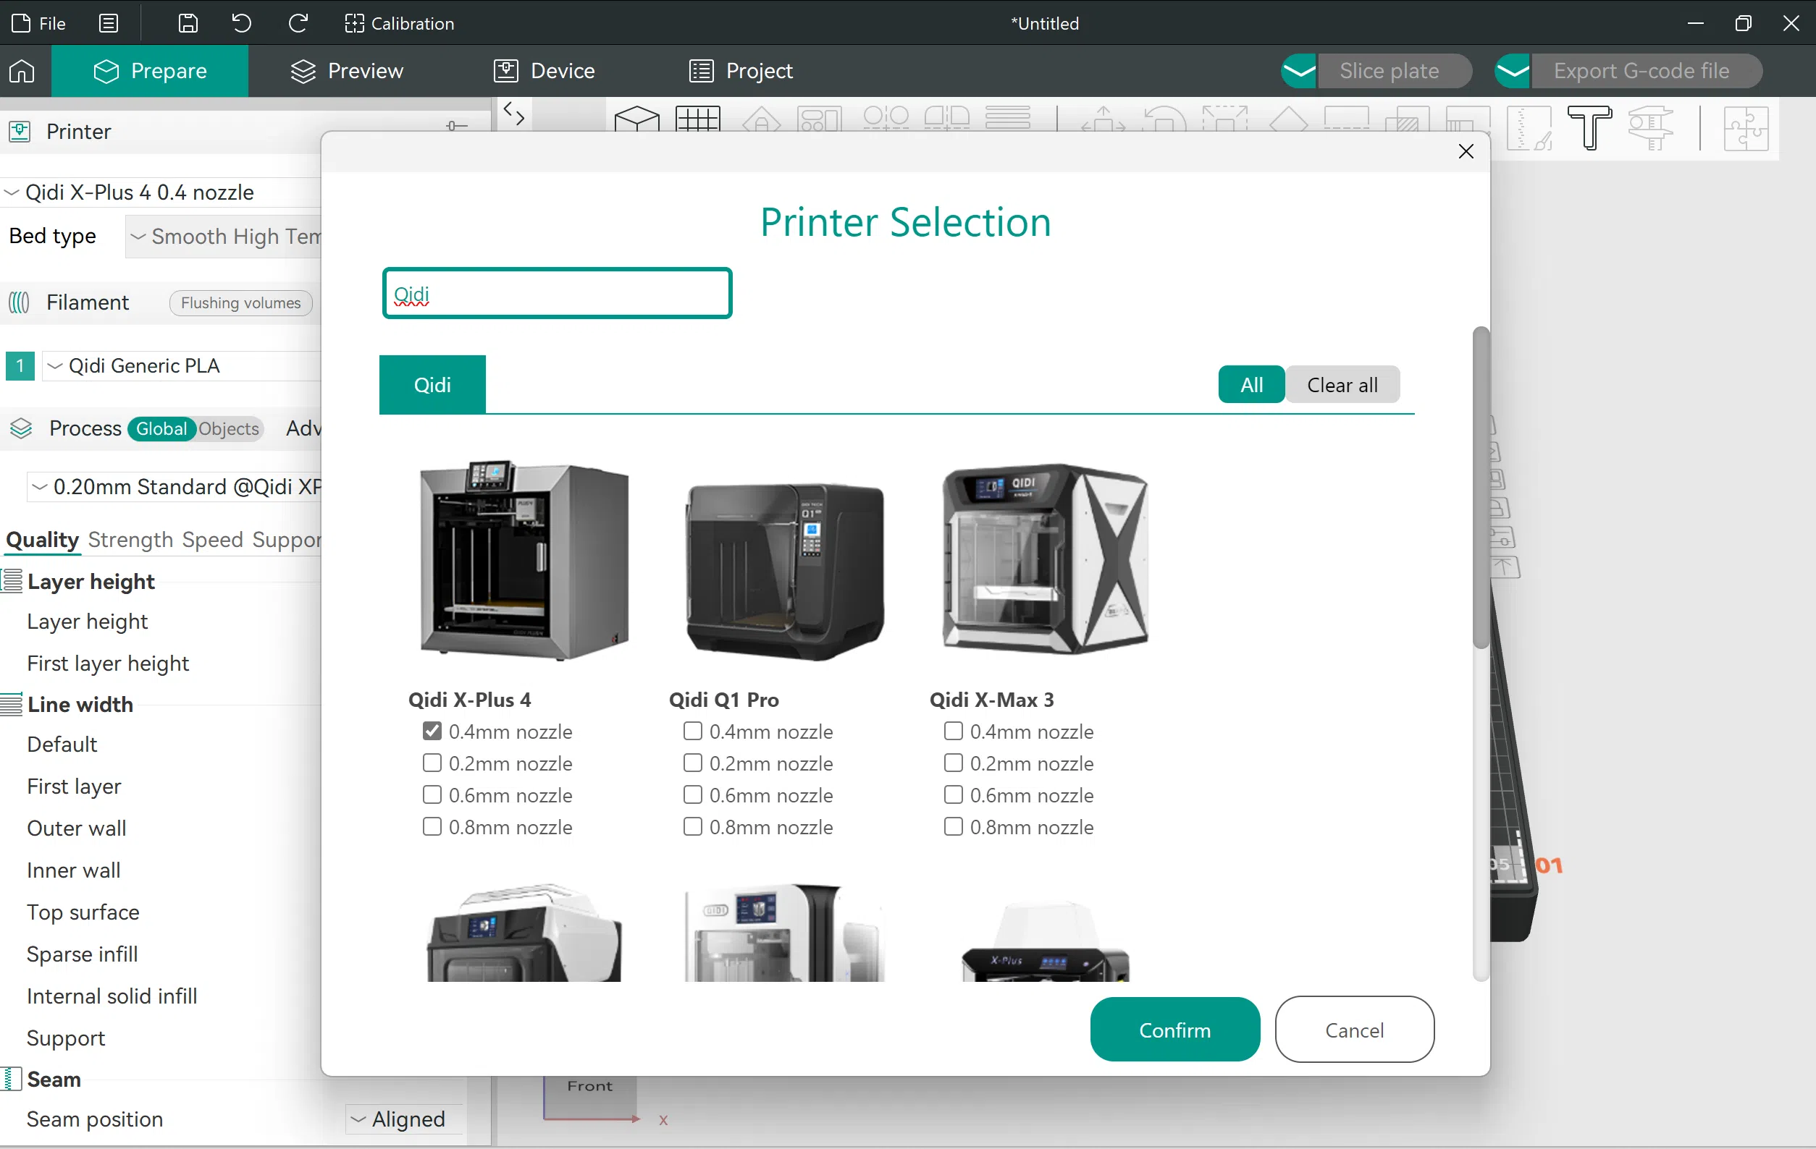Click the Variable layer height icon
Viewport: 1816px width, 1149px height.
point(1007,118)
